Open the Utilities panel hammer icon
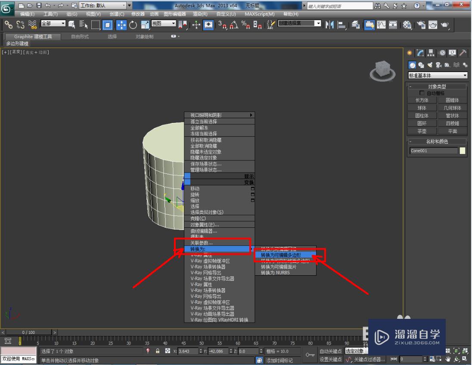The image size is (472, 365). pos(463,53)
